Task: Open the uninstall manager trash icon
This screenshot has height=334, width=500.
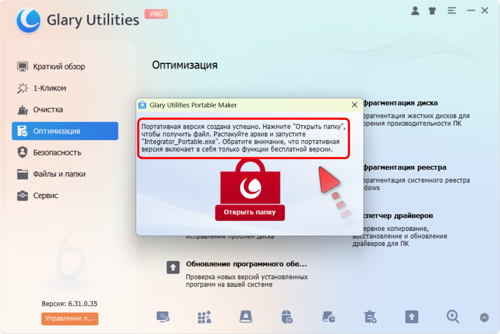Action: (370, 317)
